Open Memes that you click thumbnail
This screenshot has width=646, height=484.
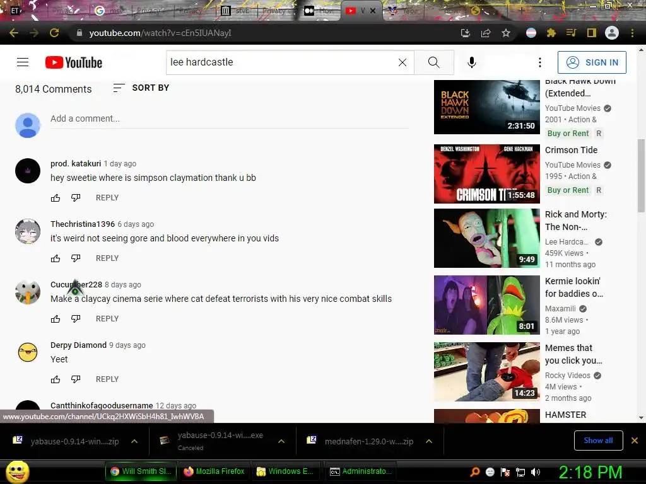[486, 372]
